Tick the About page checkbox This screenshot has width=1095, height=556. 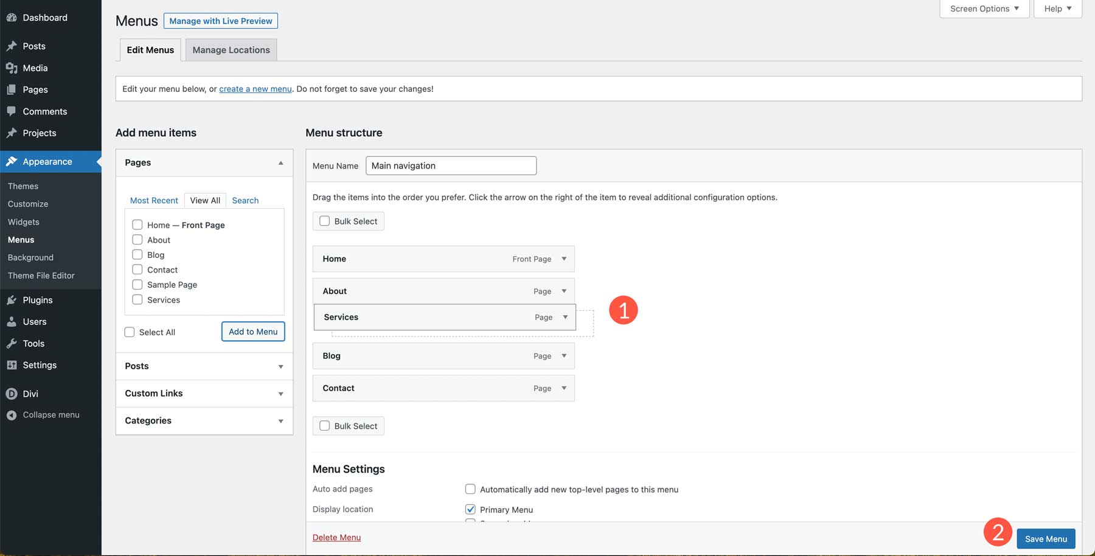click(137, 240)
